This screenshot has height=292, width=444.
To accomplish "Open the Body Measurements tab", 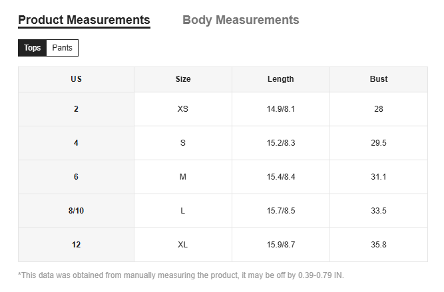I will pyautogui.click(x=240, y=20).
